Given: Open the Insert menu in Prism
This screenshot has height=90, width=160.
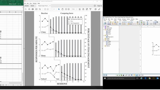Looking at the screenshot, I should click(x=115, y=19).
